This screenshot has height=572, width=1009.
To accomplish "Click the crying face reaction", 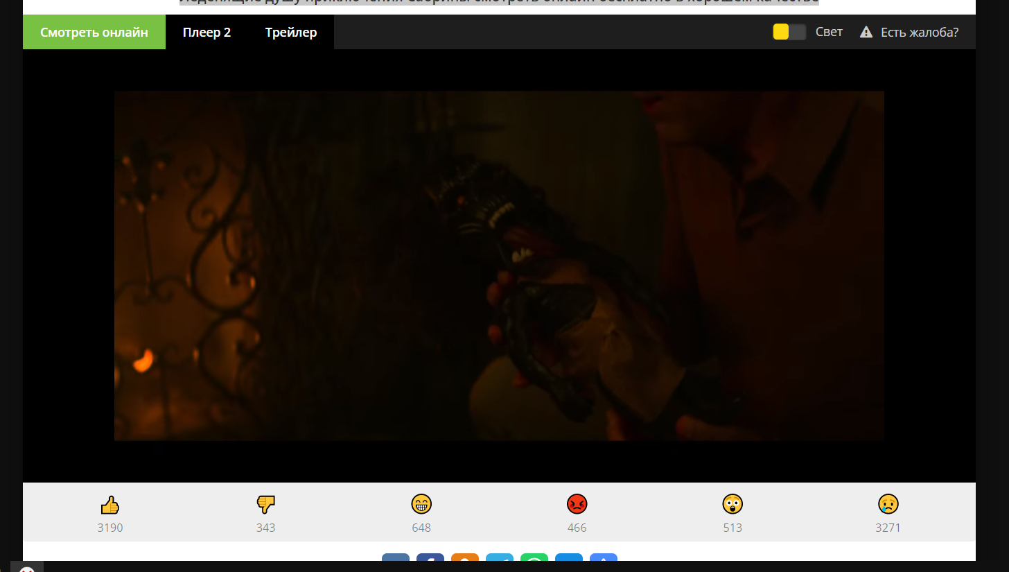I will point(888,503).
